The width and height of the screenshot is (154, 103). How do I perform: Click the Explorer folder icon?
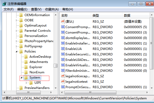26,67
